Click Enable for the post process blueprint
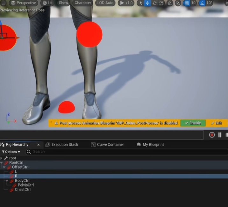Image resolution: width=228 pixels, height=207 pixels. tap(193, 123)
